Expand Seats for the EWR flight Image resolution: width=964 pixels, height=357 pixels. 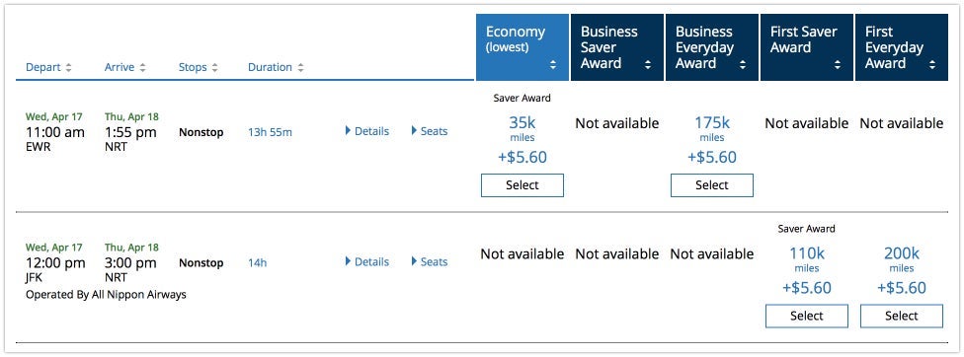(x=429, y=130)
